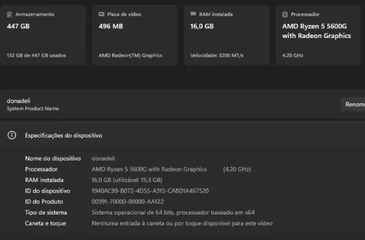
Task: Click the 'Caneta e toque' label
Action: pos(45,223)
